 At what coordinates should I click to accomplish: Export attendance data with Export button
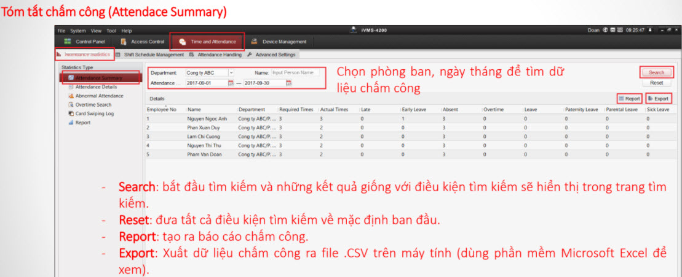pyautogui.click(x=658, y=99)
